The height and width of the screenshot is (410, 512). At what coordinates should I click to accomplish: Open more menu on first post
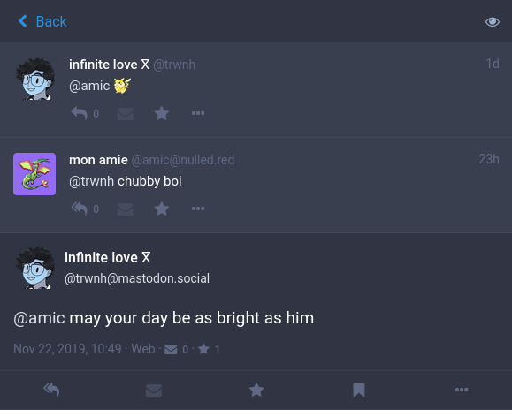(198, 113)
